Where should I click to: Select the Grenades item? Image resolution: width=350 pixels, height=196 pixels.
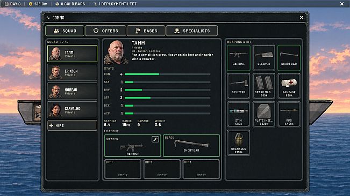(x=239, y=143)
